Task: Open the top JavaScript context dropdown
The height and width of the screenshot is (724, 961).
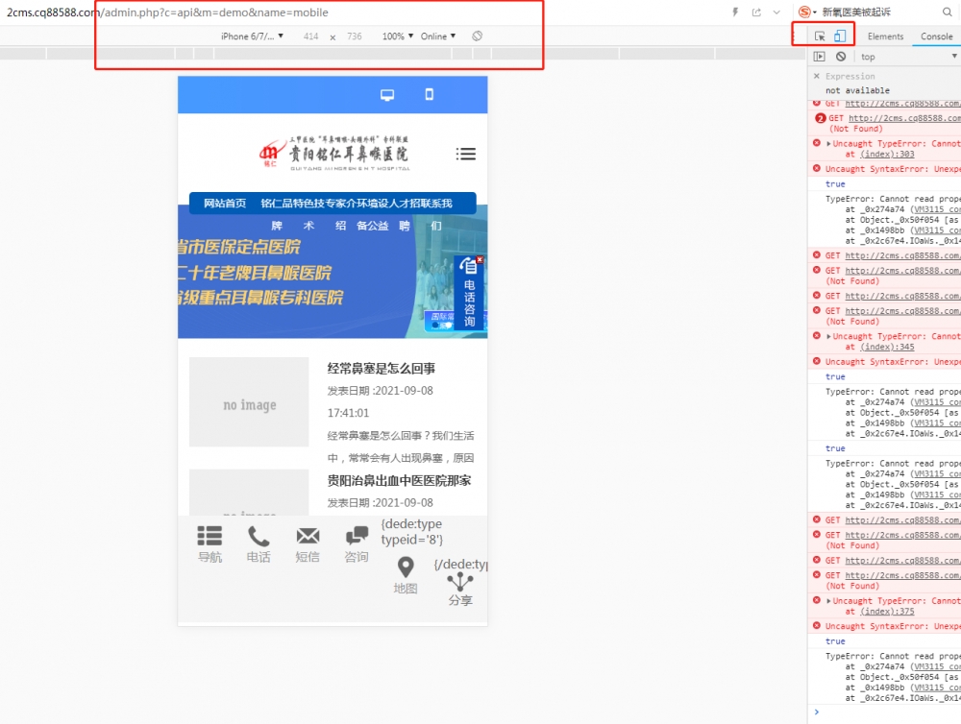Action: (x=909, y=57)
